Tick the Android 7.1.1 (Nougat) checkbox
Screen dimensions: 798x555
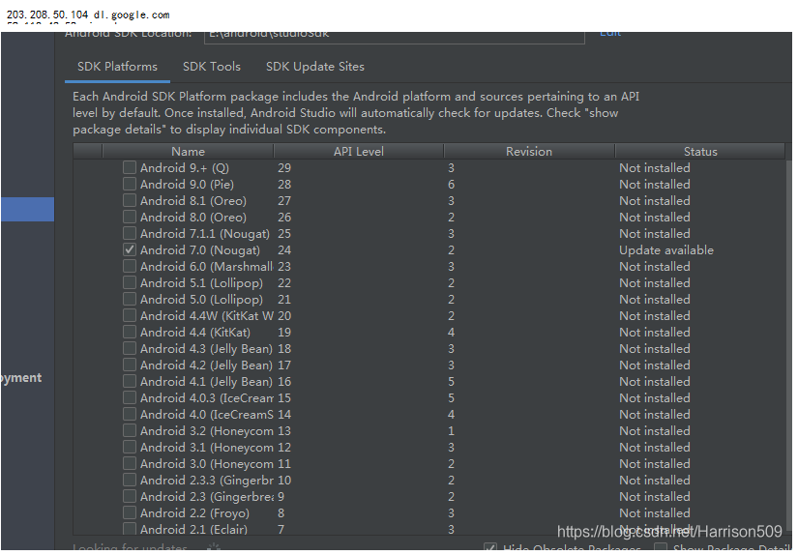click(x=130, y=234)
